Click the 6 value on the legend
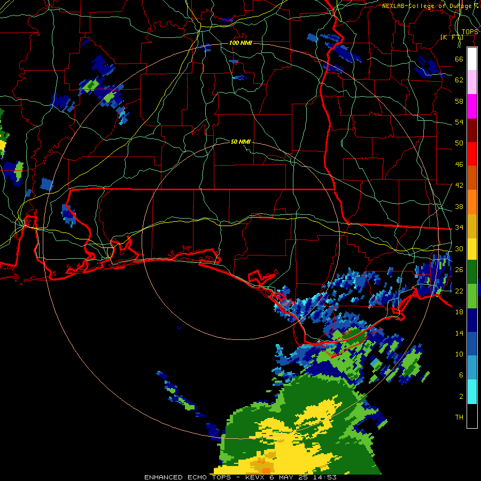The image size is (481, 481). [461, 375]
